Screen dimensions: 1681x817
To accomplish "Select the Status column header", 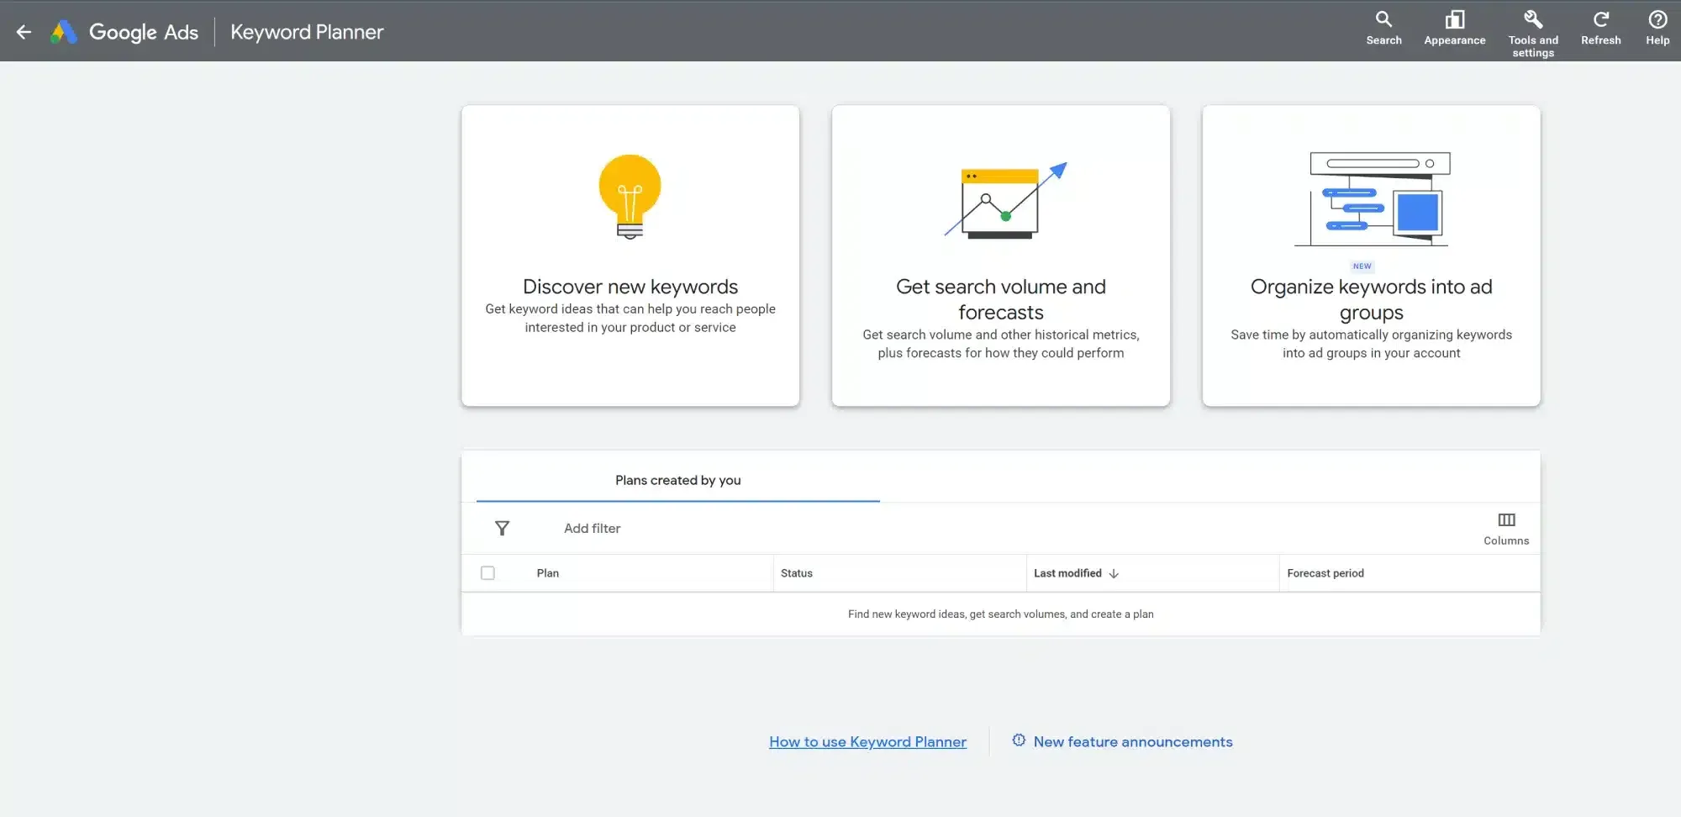I will pyautogui.click(x=796, y=572).
